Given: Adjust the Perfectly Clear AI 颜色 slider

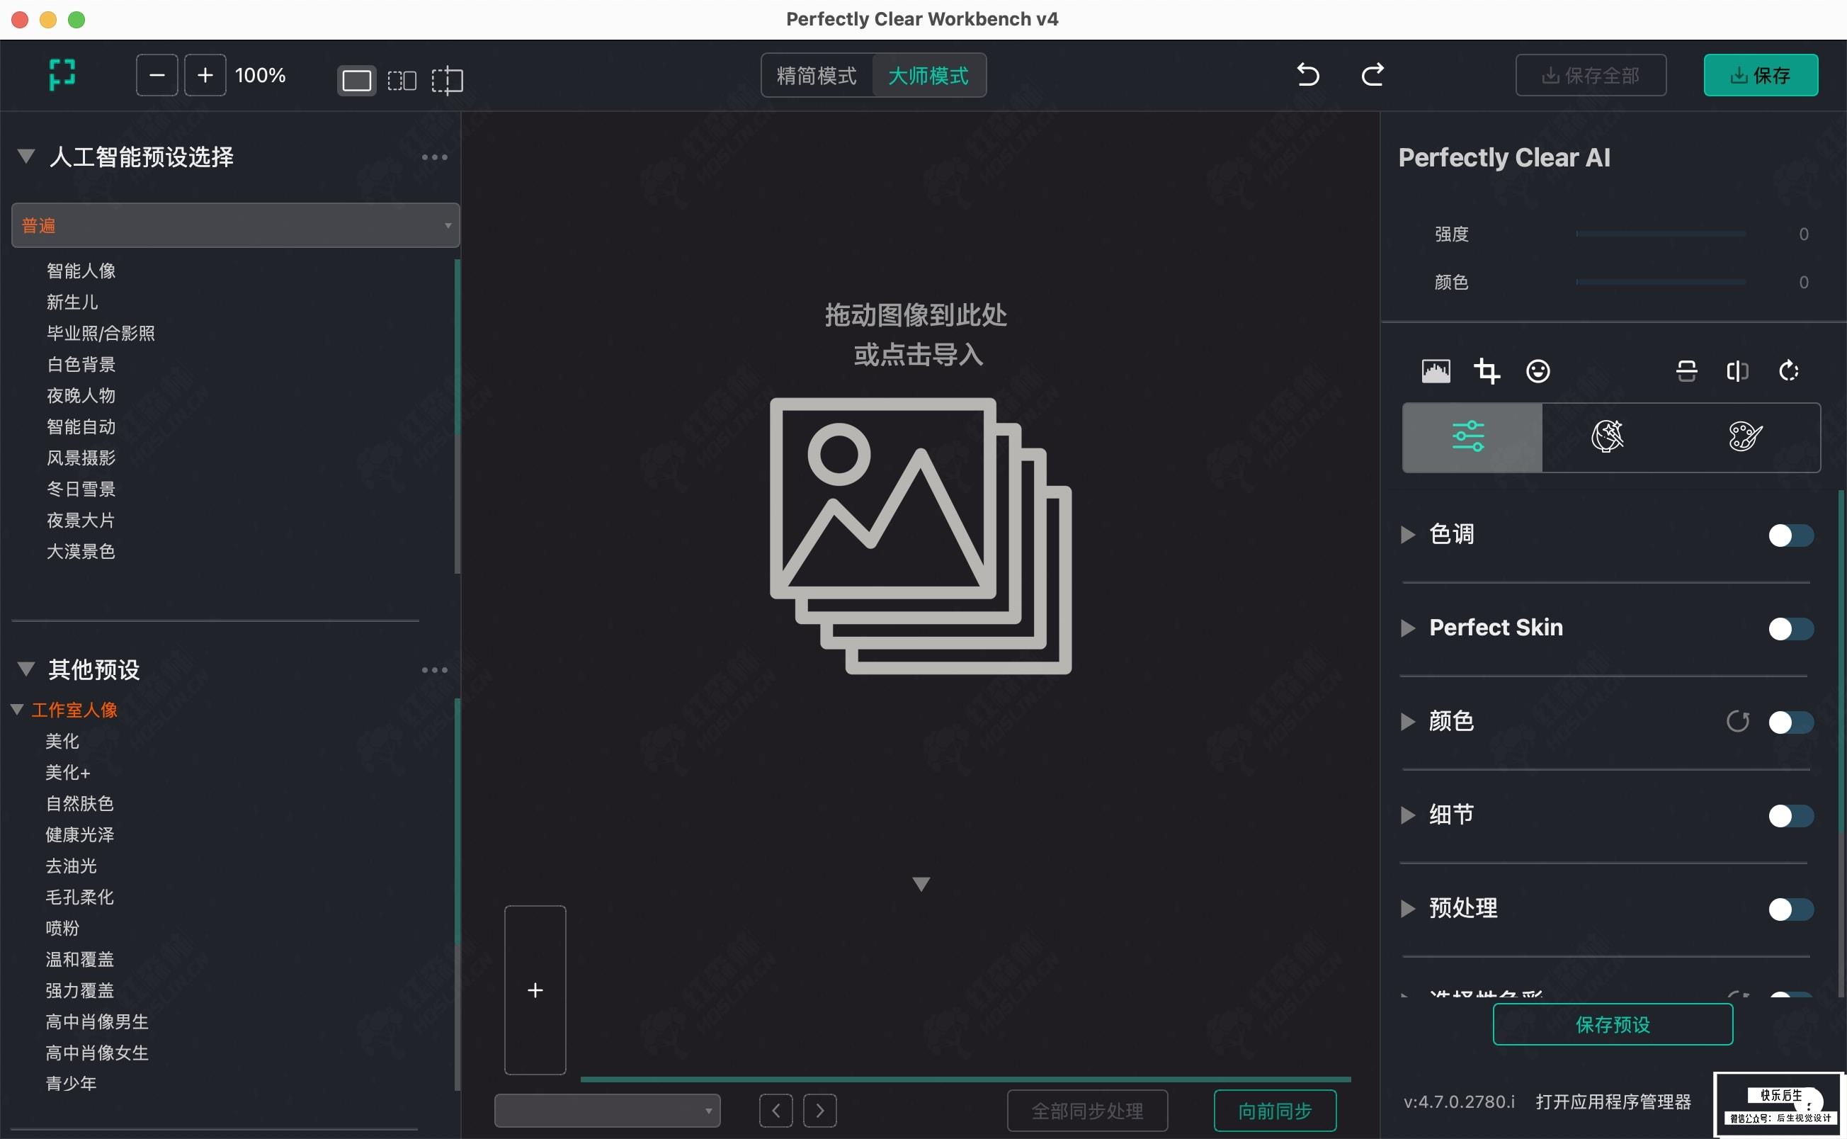Looking at the screenshot, I should click(x=1660, y=283).
